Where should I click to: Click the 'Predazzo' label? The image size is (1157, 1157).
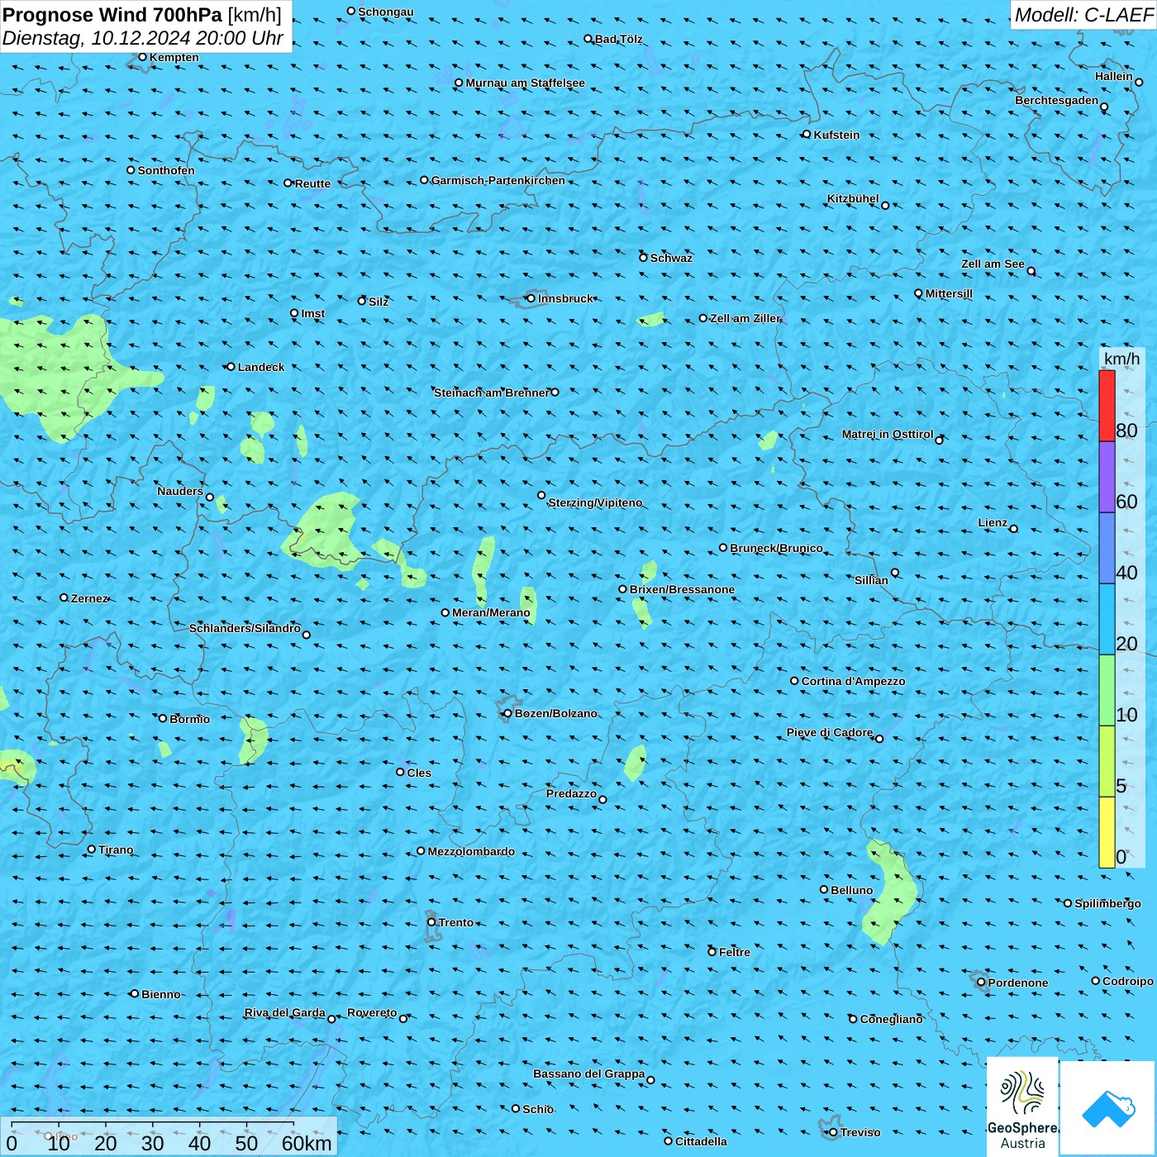tap(571, 793)
